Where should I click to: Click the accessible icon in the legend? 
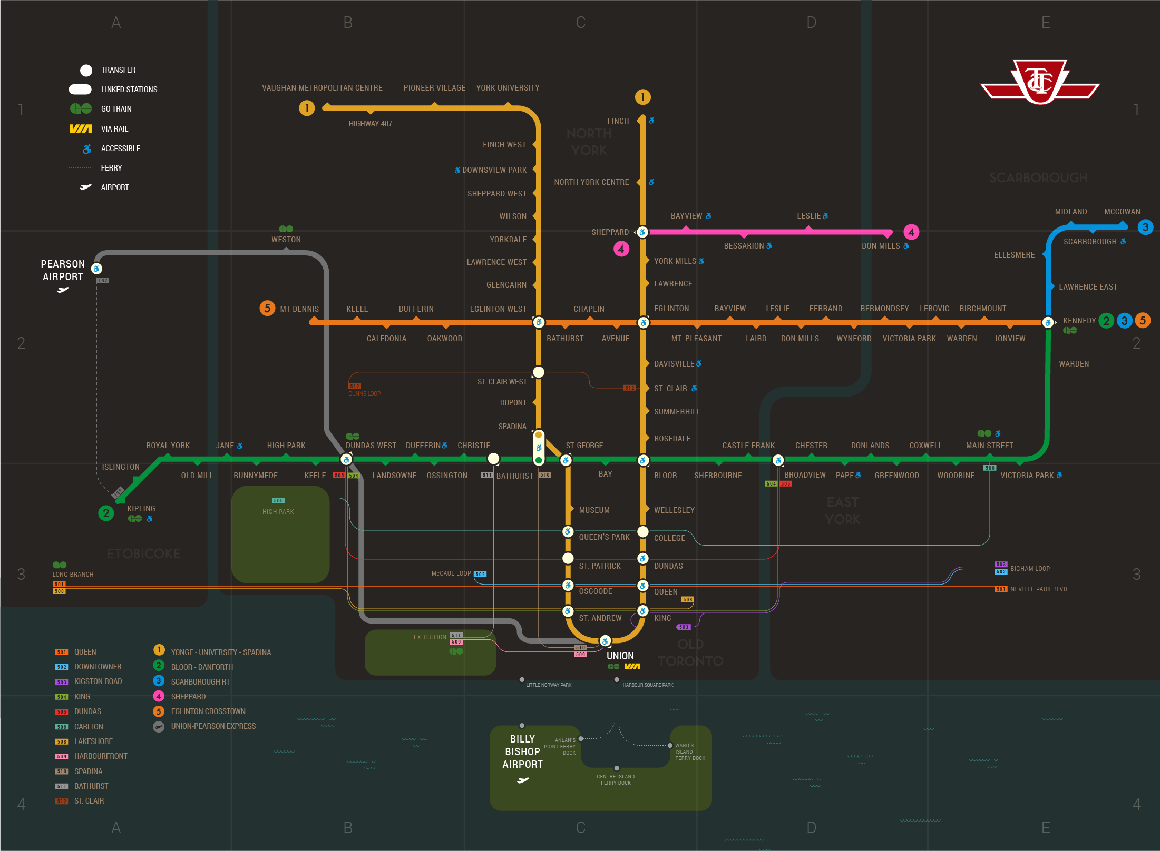[x=87, y=149]
